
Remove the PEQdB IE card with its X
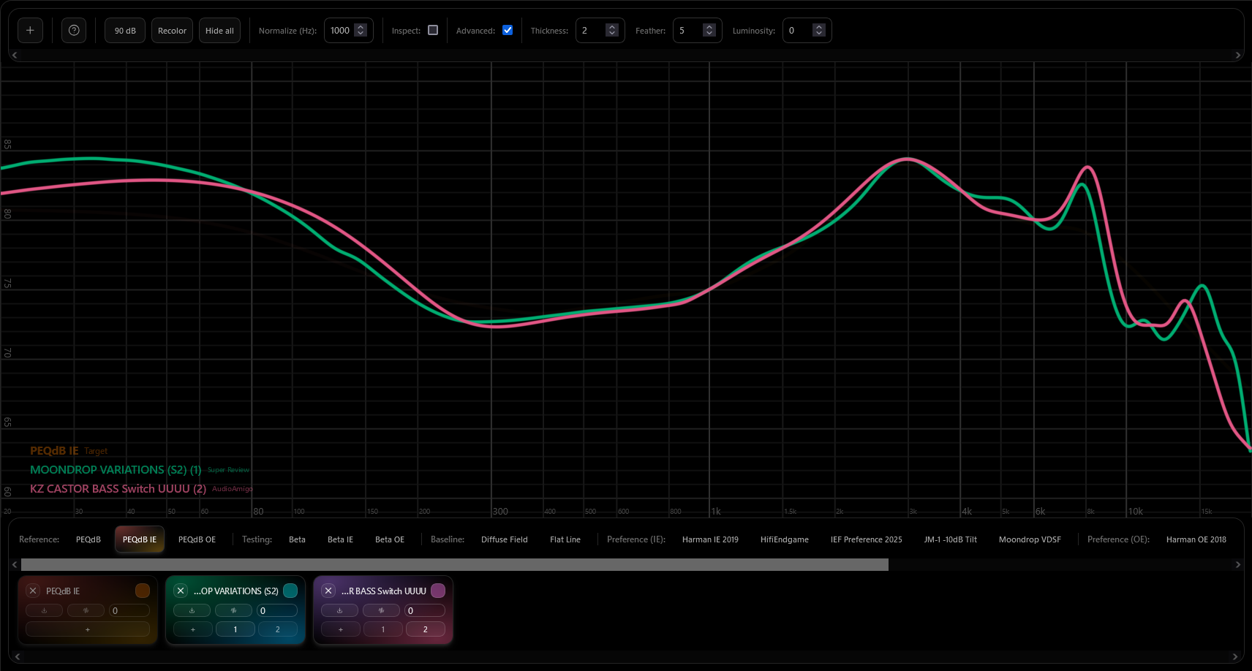click(x=33, y=591)
